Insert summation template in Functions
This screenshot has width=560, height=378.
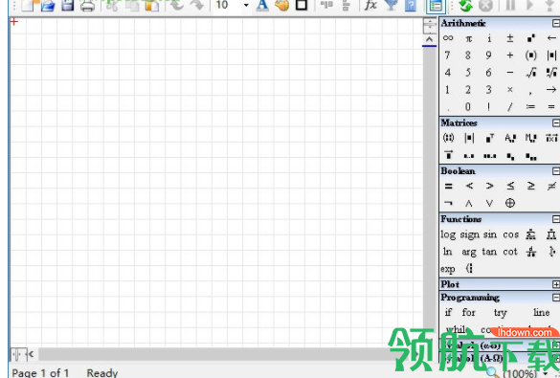[530, 234]
